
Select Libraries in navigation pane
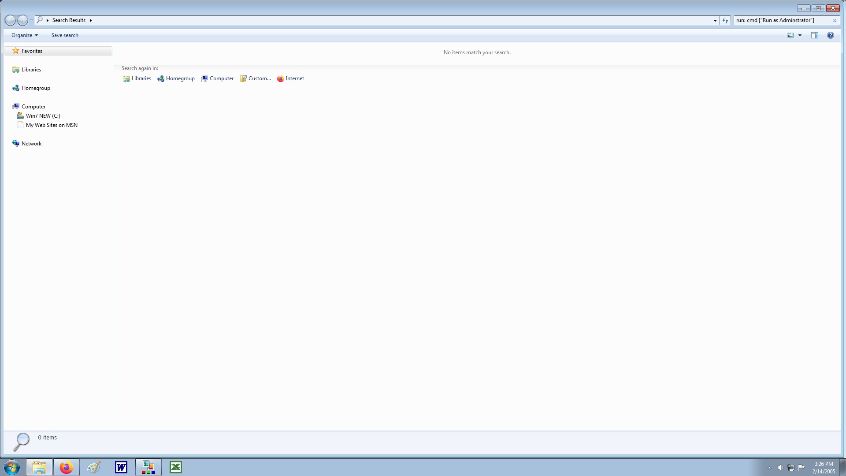click(x=31, y=70)
